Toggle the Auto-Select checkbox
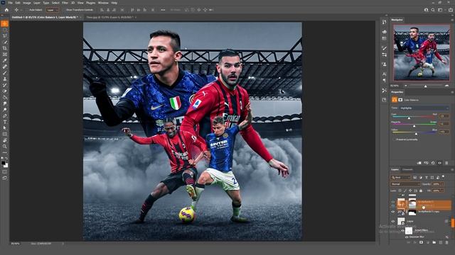 [28, 10]
